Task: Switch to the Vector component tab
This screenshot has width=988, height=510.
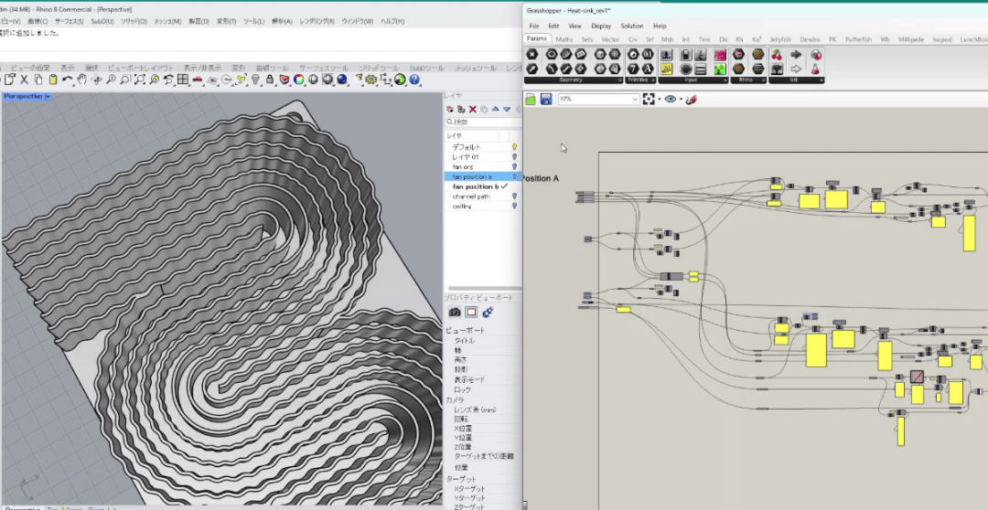Action: click(610, 40)
